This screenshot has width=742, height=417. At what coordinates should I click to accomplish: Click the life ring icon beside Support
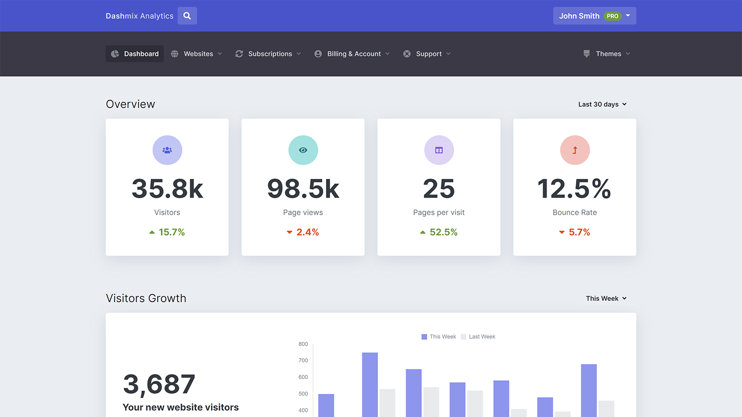pos(407,54)
